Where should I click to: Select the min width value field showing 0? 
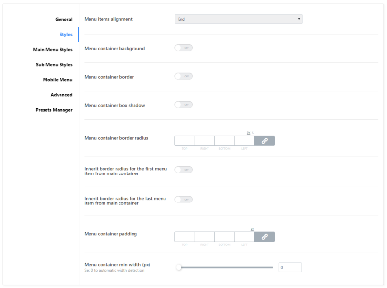(290, 267)
